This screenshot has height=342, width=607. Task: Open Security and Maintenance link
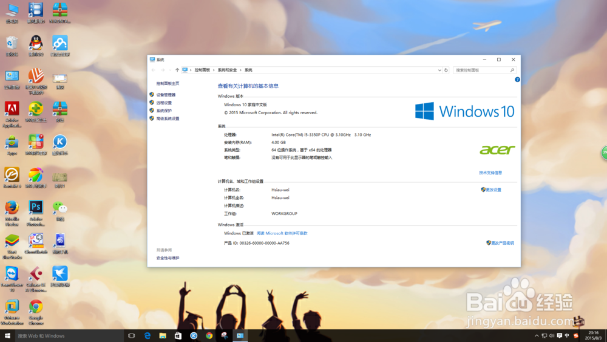tap(168, 258)
